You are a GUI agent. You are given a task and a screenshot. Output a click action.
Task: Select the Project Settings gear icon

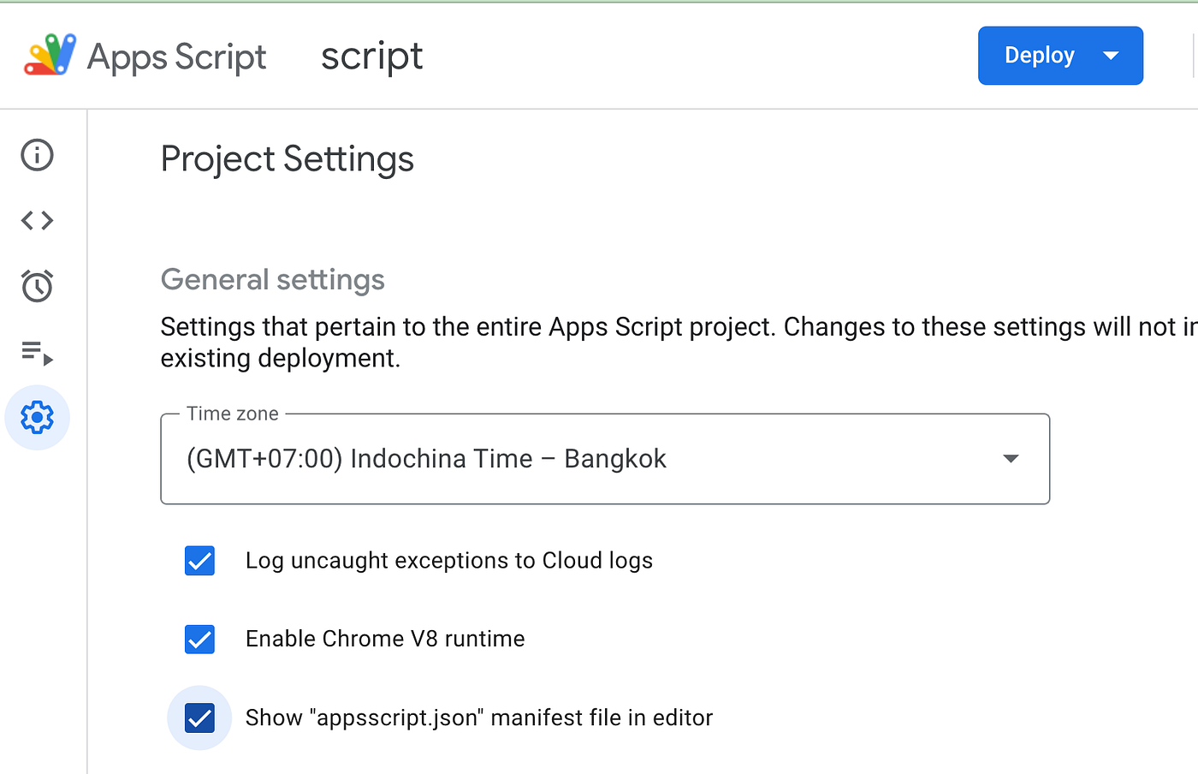point(37,418)
